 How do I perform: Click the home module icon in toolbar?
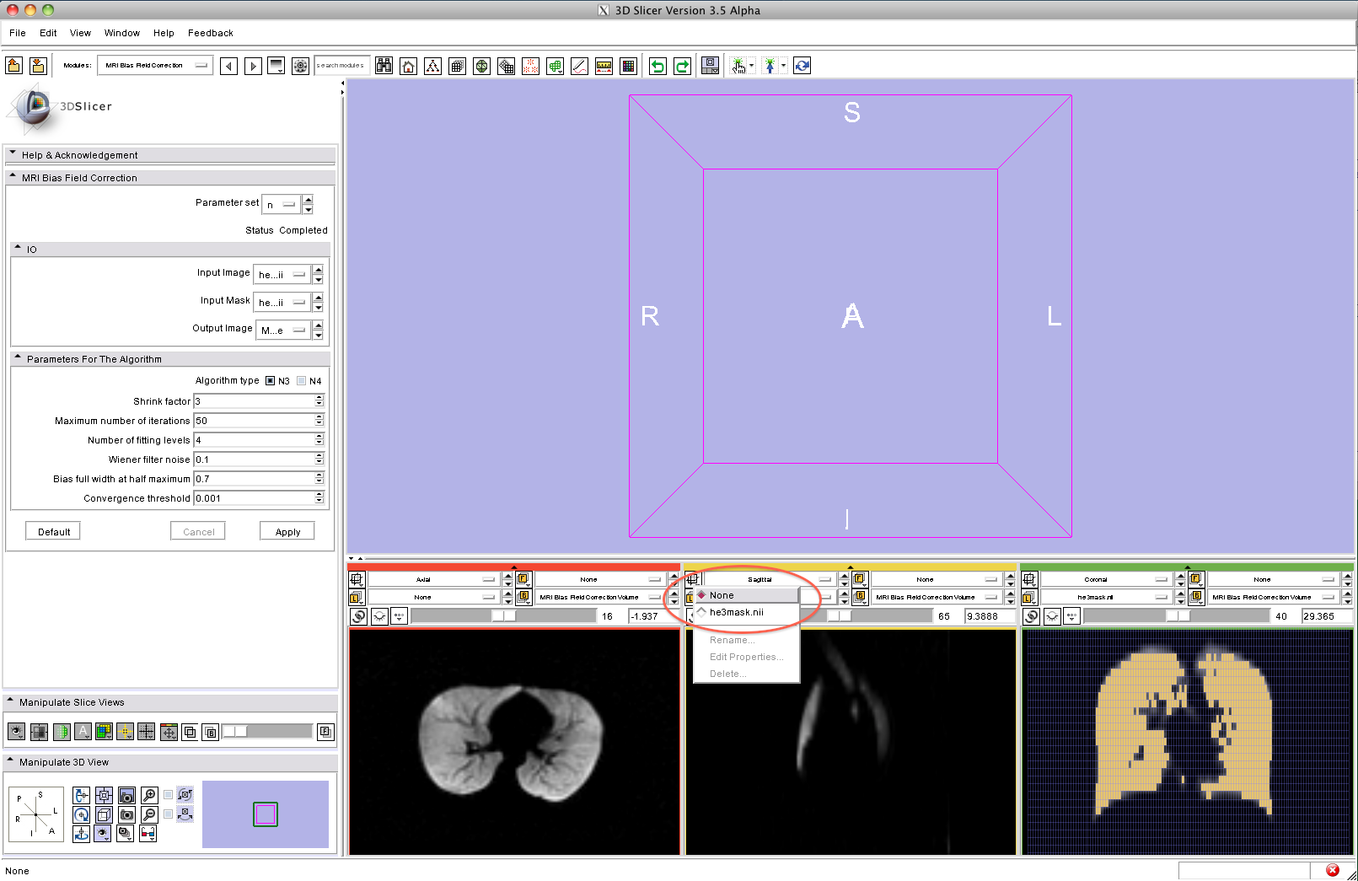pos(408,66)
